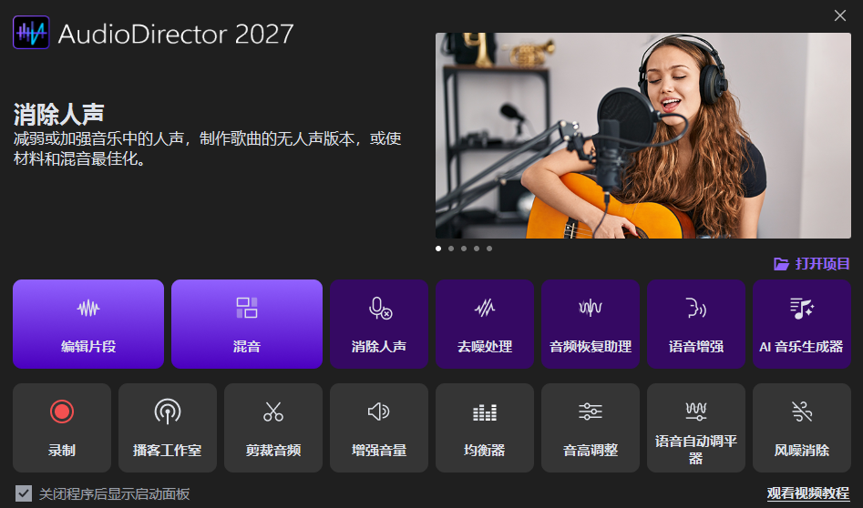The image size is (863, 508).
Task: Select the first carousel page dot
Action: point(438,249)
